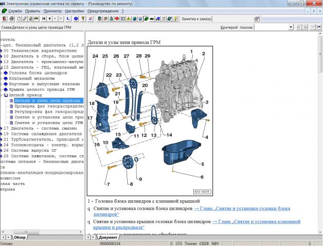Open the Настройки menu
The height and width of the screenshot is (246, 323).
click(74, 11)
